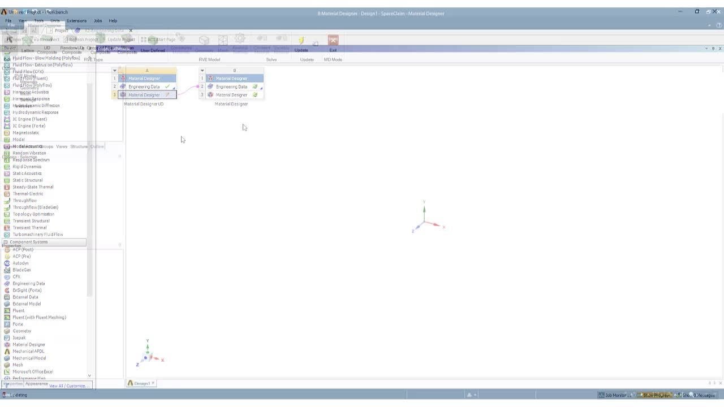Close the Design1 tab
Image resolution: width=724 pixels, height=407 pixels.
(153, 383)
